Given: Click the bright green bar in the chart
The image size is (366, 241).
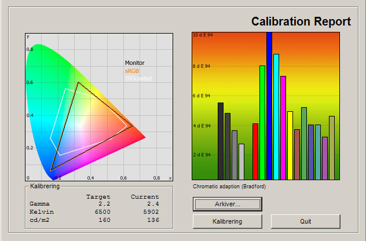Looking at the screenshot, I should click(262, 123).
